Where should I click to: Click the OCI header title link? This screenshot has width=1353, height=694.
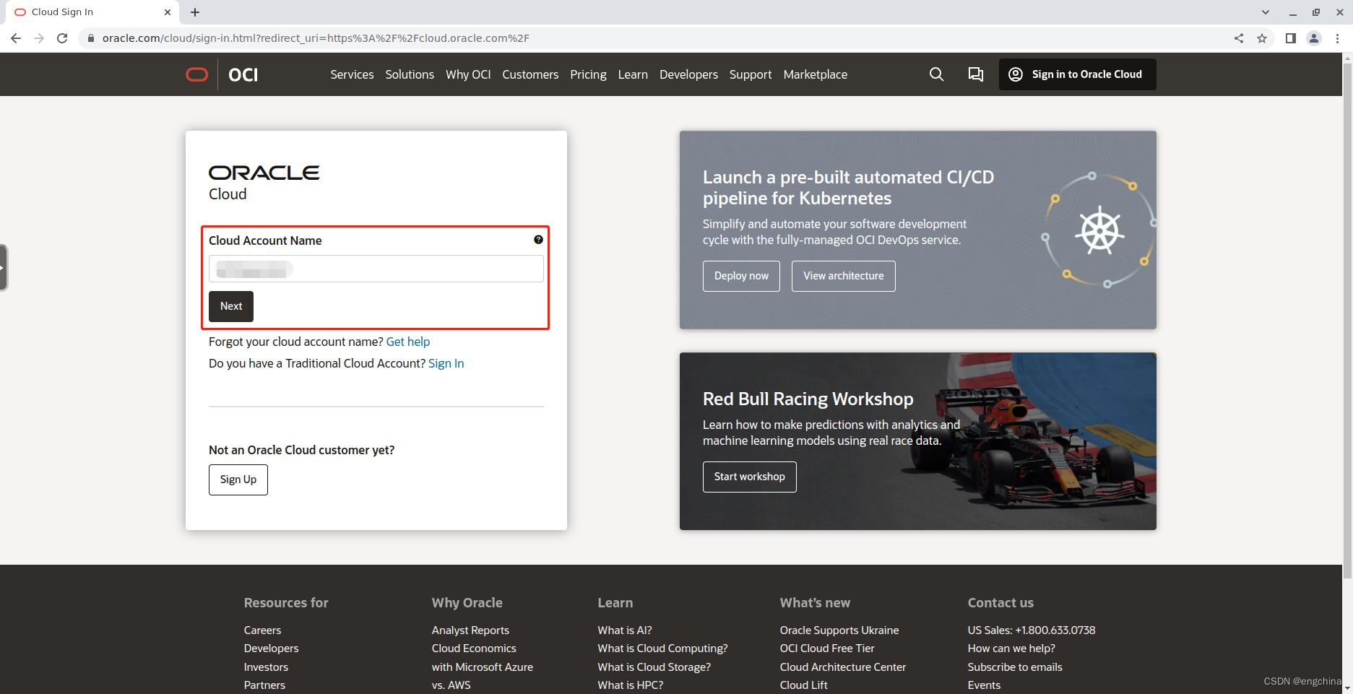(x=243, y=75)
